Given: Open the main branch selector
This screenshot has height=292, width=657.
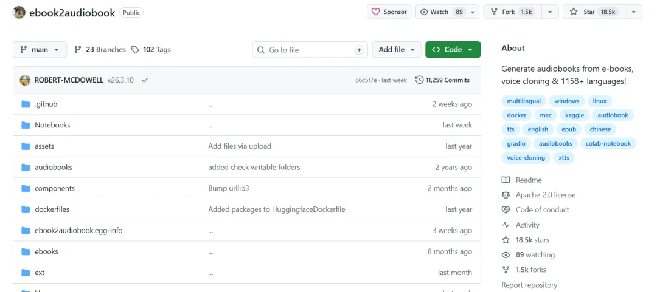Looking at the screenshot, I should pos(40,49).
